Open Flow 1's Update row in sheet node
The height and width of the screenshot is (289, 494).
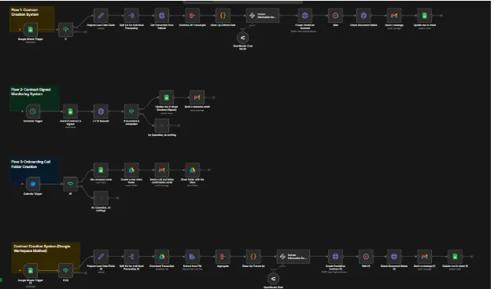424,16
